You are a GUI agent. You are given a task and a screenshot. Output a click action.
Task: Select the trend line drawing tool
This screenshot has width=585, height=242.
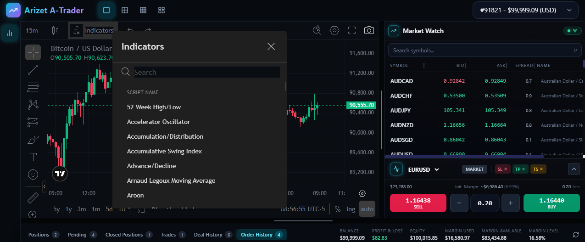coord(33,70)
